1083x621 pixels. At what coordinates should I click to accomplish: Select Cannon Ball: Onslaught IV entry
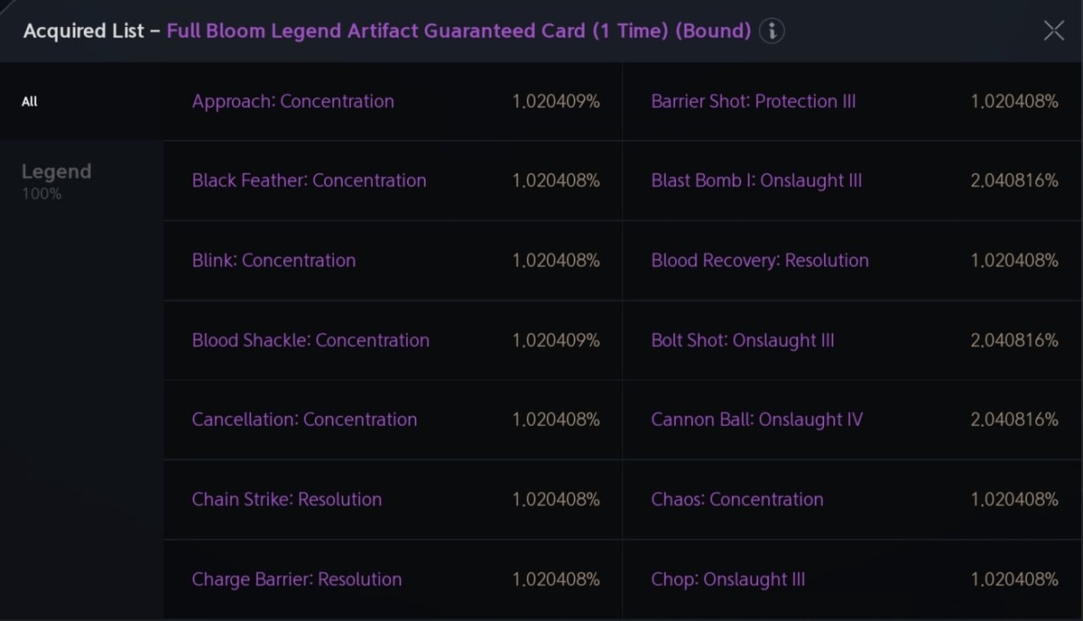757,420
